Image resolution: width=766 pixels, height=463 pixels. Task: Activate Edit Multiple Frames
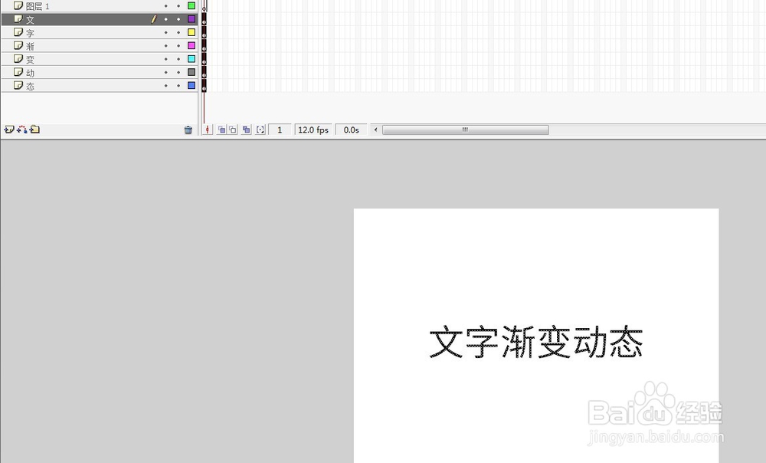[246, 130]
